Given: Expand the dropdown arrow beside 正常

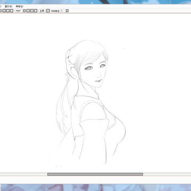Looking at the screenshot, I should [48, 11].
